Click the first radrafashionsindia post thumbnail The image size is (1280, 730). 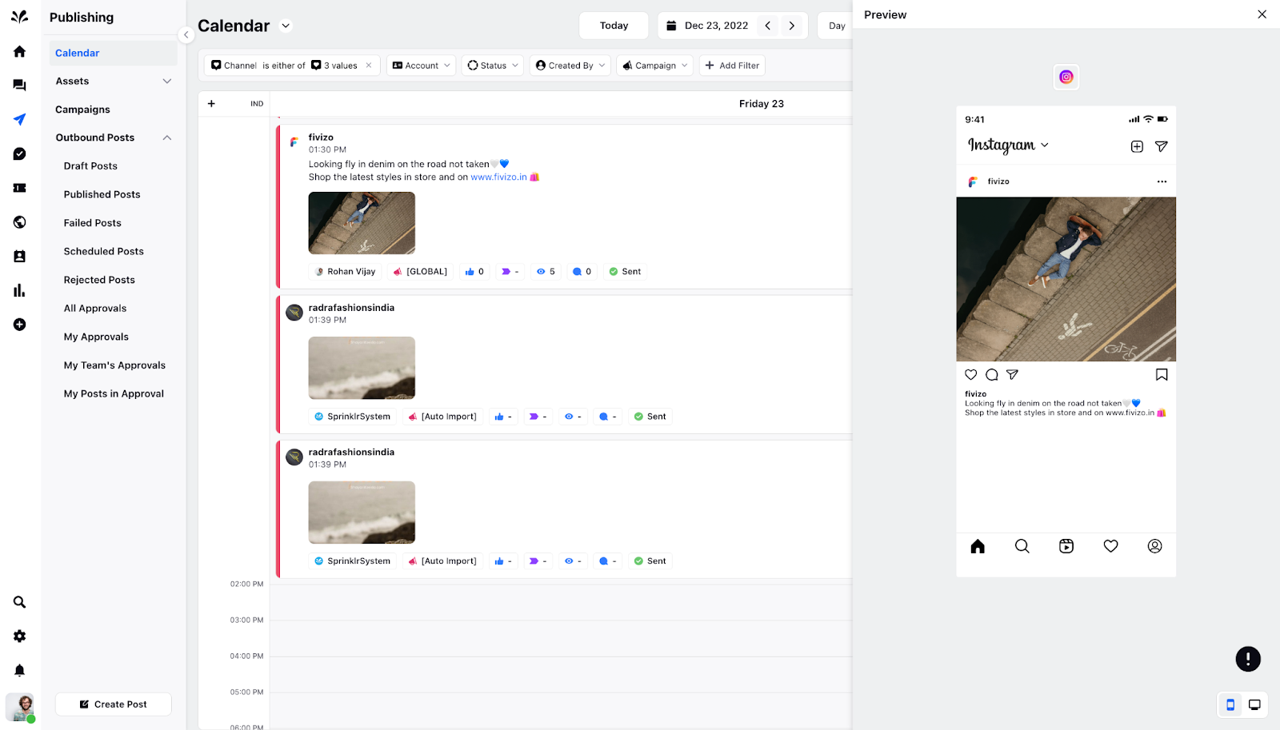coord(362,368)
